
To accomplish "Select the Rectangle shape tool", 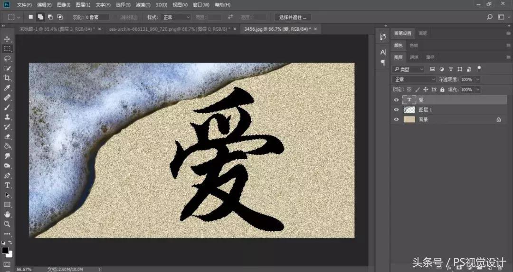I will click(7, 205).
